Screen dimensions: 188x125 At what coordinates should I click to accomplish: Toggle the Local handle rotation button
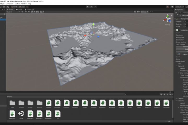tap(22, 7)
